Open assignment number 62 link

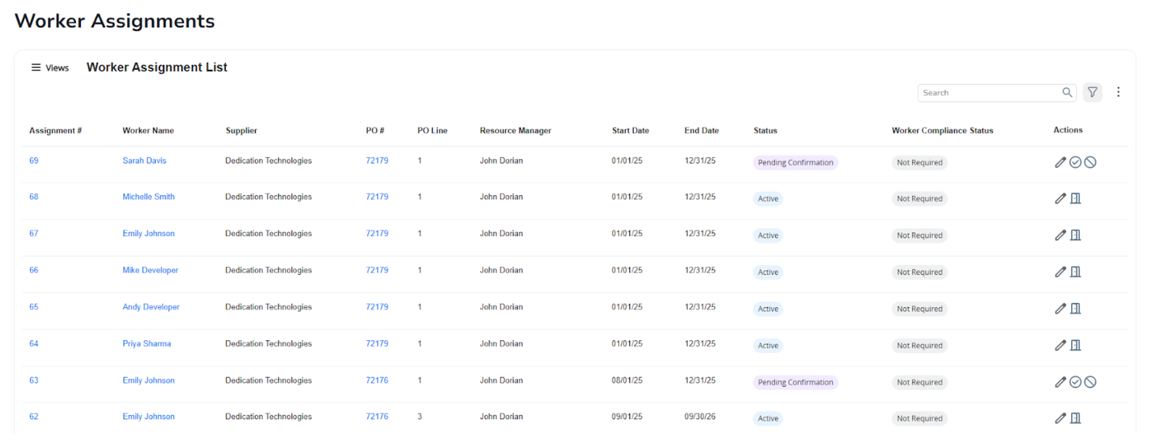click(x=34, y=417)
